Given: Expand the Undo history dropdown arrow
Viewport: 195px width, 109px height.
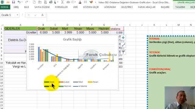Looking at the screenshot, I should point(22,2).
